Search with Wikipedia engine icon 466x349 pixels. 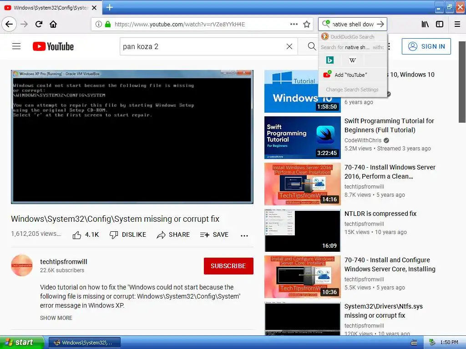coord(353,60)
